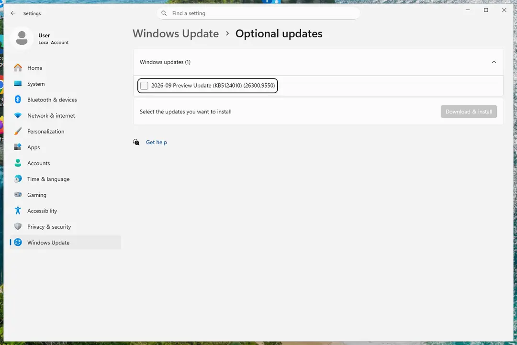Click the Accessibility figure icon
Viewport: 517px width, 345px height.
click(x=18, y=211)
